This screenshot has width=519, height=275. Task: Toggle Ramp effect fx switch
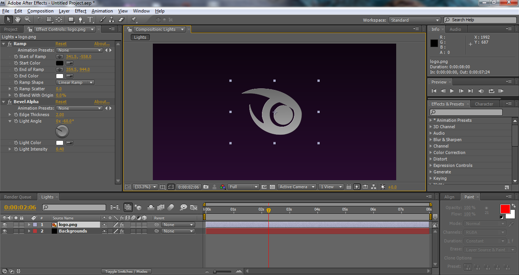tap(10, 44)
